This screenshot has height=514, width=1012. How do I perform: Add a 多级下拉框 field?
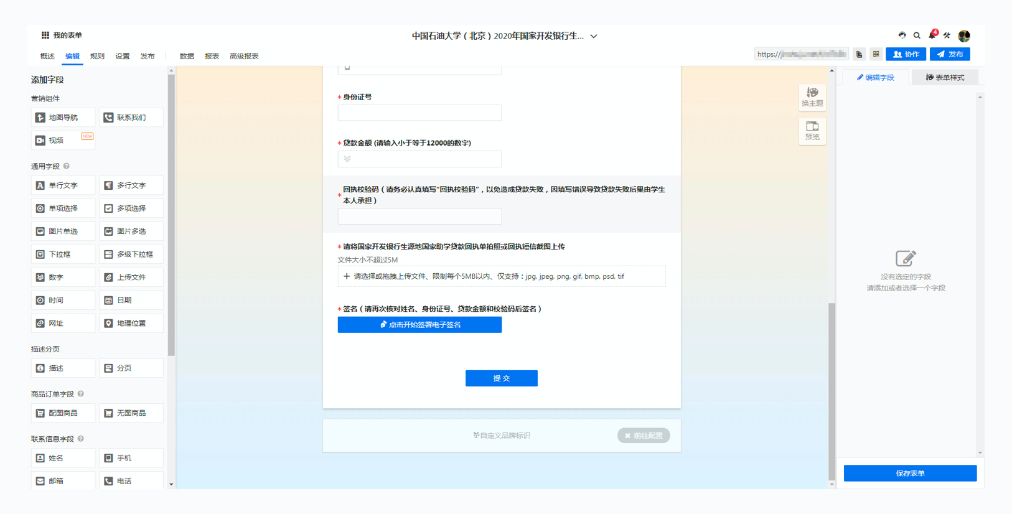coord(131,255)
